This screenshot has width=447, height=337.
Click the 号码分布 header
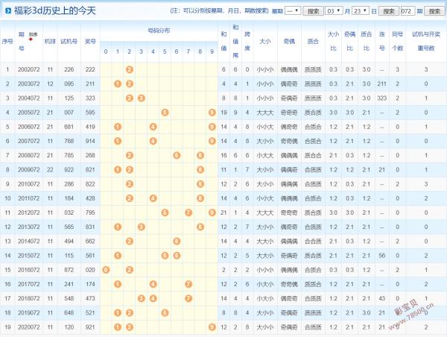point(159,31)
